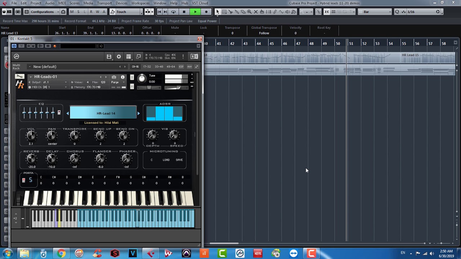Click the grid icon beside the Snap icon
Screen dimensions: 461x259
(x=333, y=12)
